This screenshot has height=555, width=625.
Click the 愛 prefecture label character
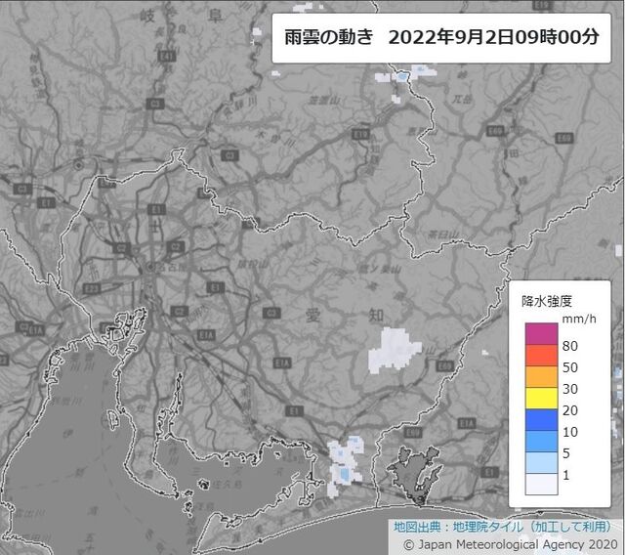pos(313,315)
